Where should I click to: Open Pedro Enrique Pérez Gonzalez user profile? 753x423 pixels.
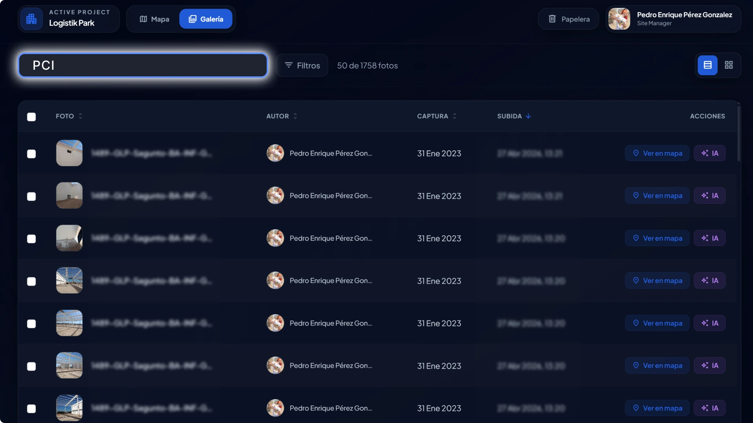click(673, 19)
